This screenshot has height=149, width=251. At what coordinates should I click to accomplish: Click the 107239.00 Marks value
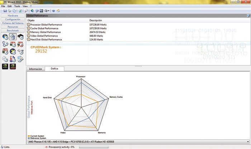click(x=98, y=28)
